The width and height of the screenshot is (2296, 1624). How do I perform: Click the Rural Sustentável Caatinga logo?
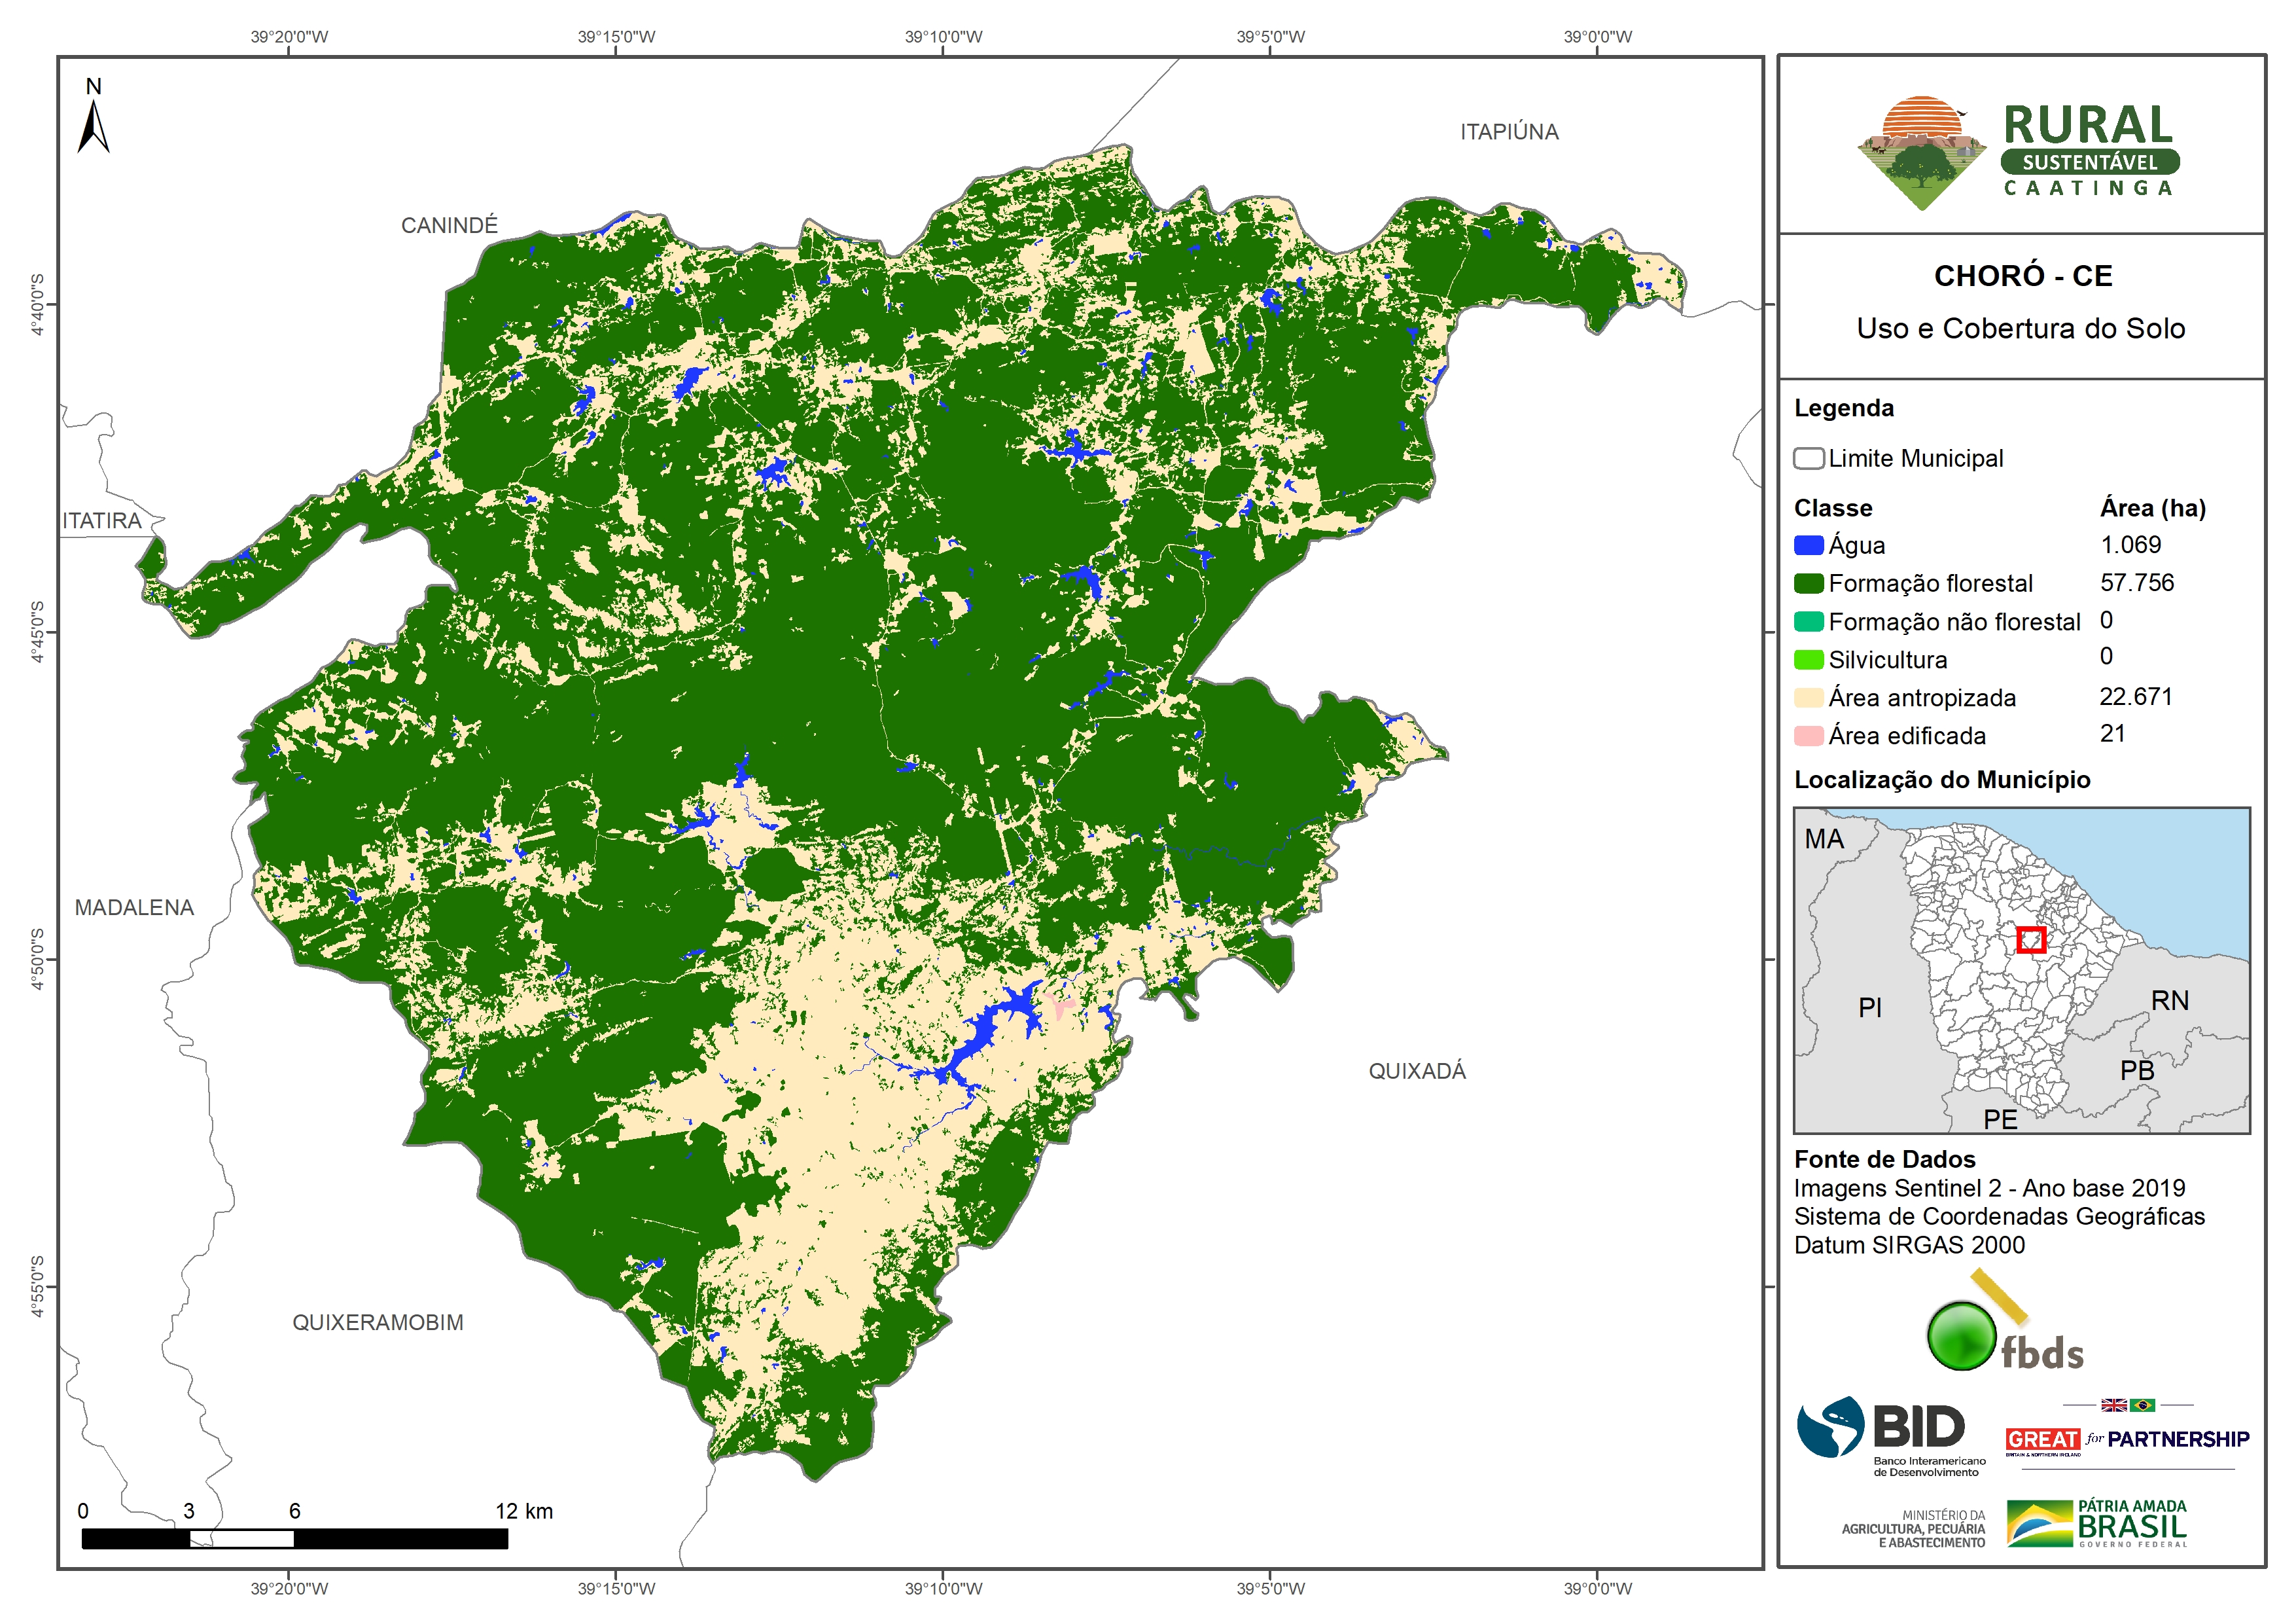pyautogui.click(x=2018, y=152)
